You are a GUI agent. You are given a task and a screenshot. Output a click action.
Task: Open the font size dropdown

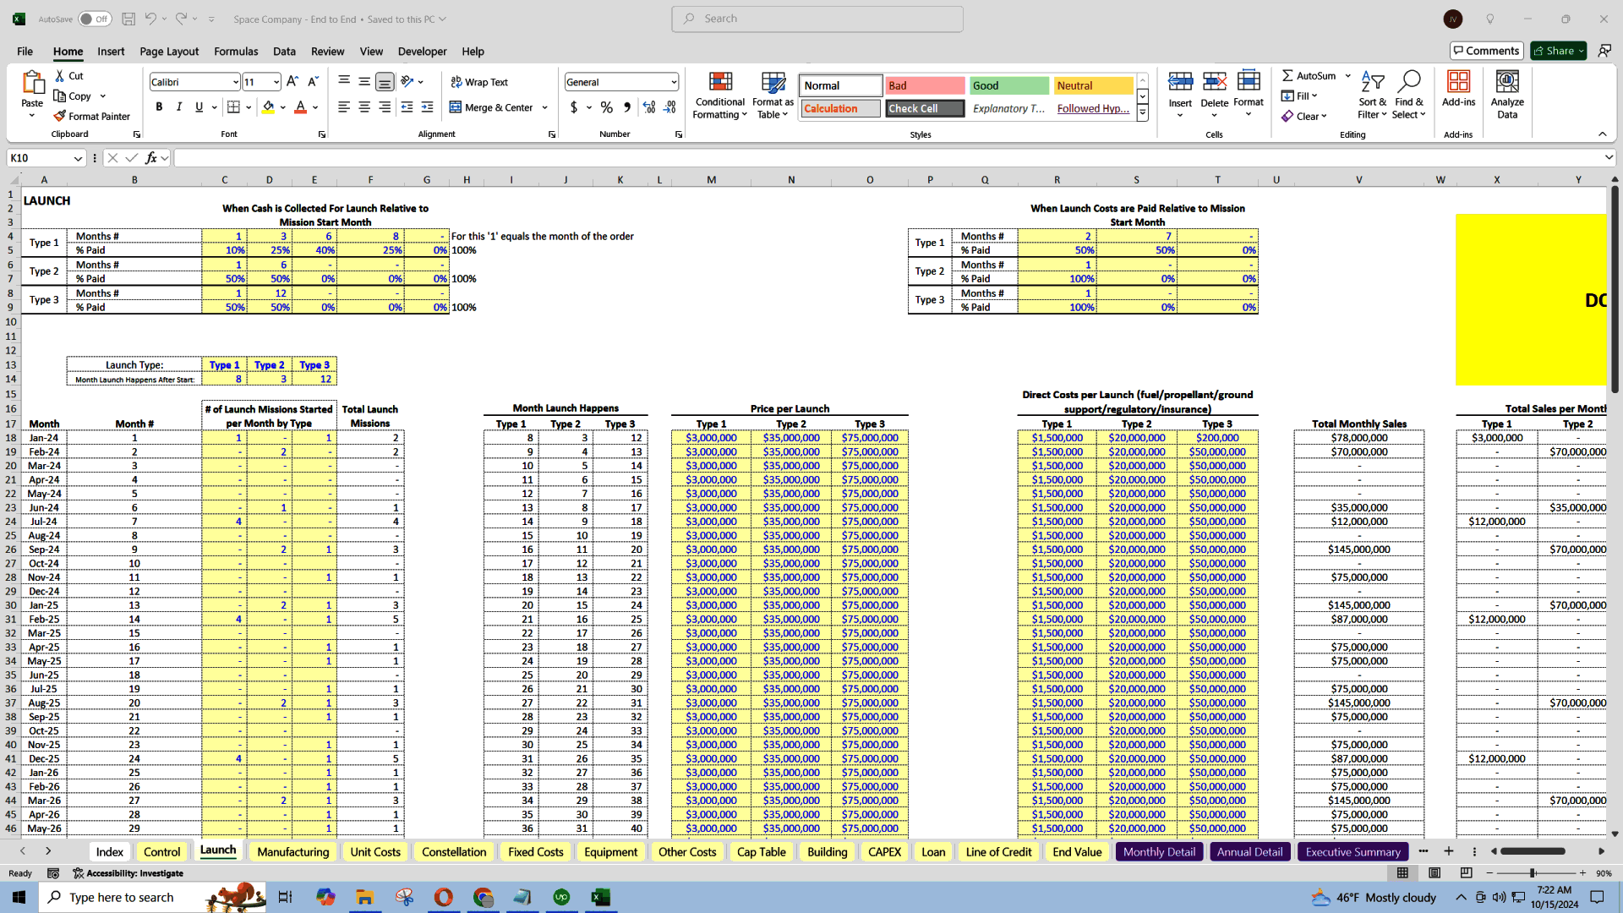276,82
